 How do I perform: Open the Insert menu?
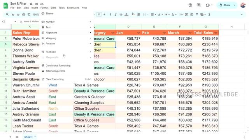35,8
